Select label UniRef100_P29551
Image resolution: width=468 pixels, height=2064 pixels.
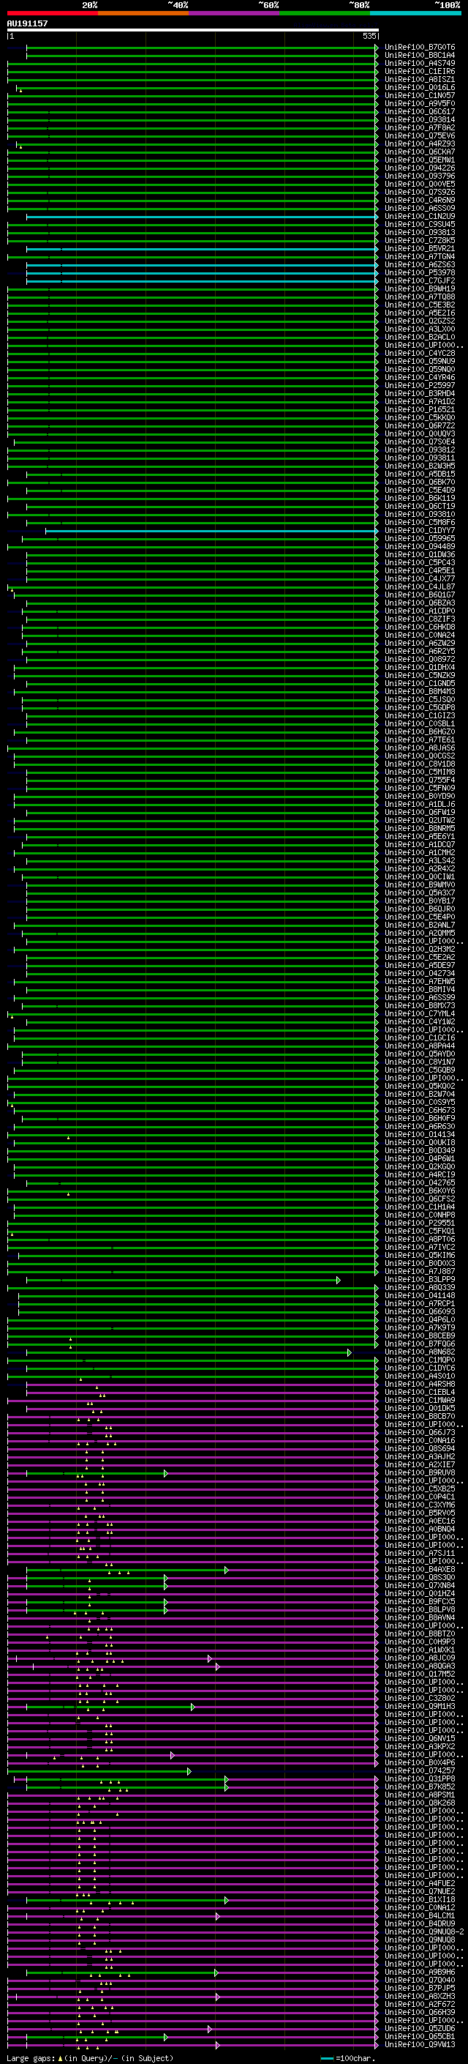coord(419,1223)
